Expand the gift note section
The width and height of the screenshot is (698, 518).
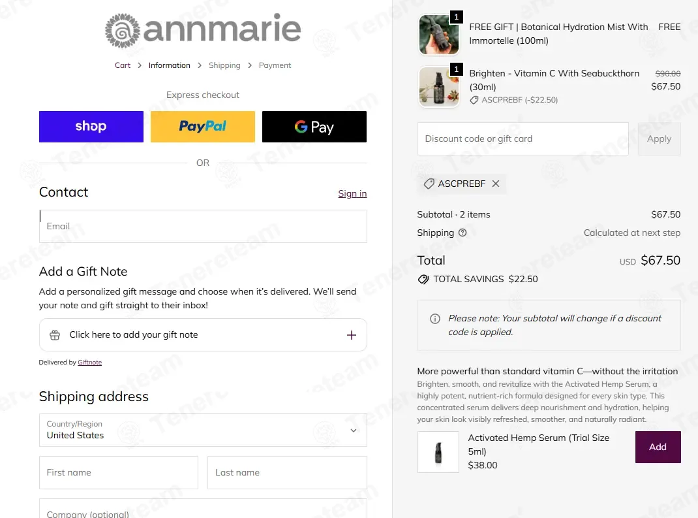pyautogui.click(x=203, y=335)
